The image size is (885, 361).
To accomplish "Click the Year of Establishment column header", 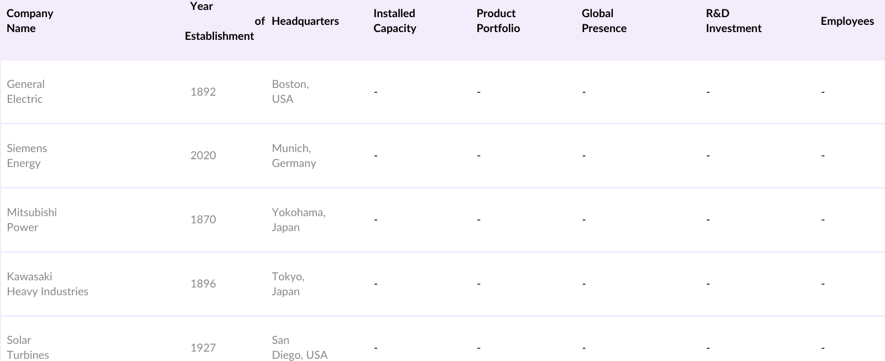I will 219,21.
